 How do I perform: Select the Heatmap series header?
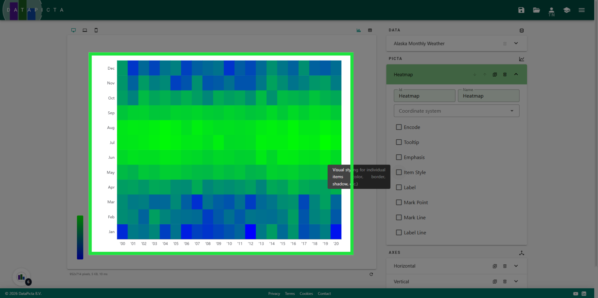(457, 74)
